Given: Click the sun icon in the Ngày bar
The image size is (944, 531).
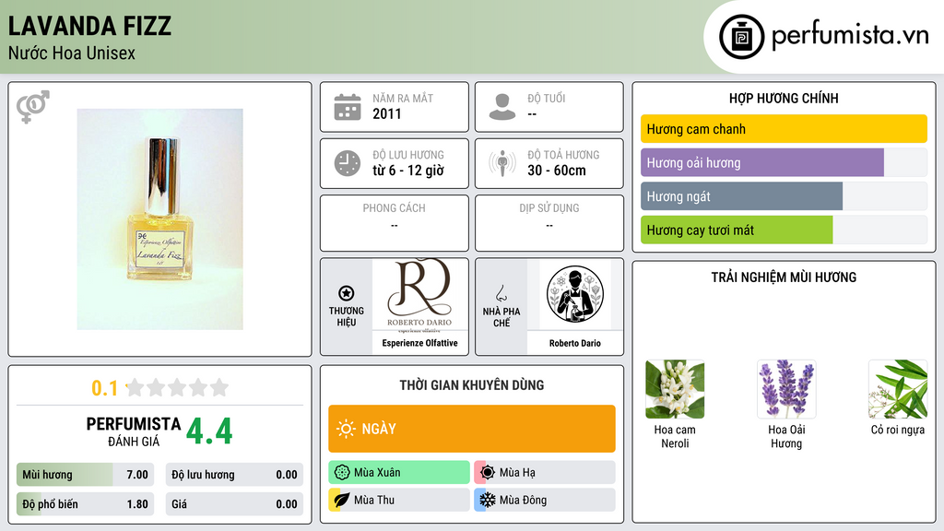Looking at the screenshot, I should pyautogui.click(x=346, y=429).
